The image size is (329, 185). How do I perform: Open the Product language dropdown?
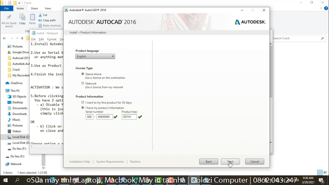pyautogui.click(x=95, y=56)
